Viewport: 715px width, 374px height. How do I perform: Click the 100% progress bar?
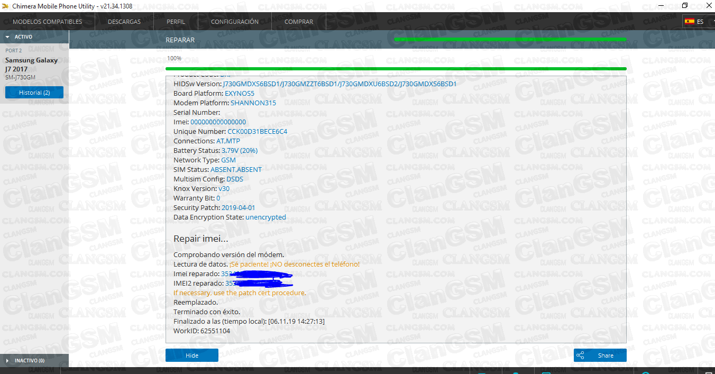[x=396, y=69]
